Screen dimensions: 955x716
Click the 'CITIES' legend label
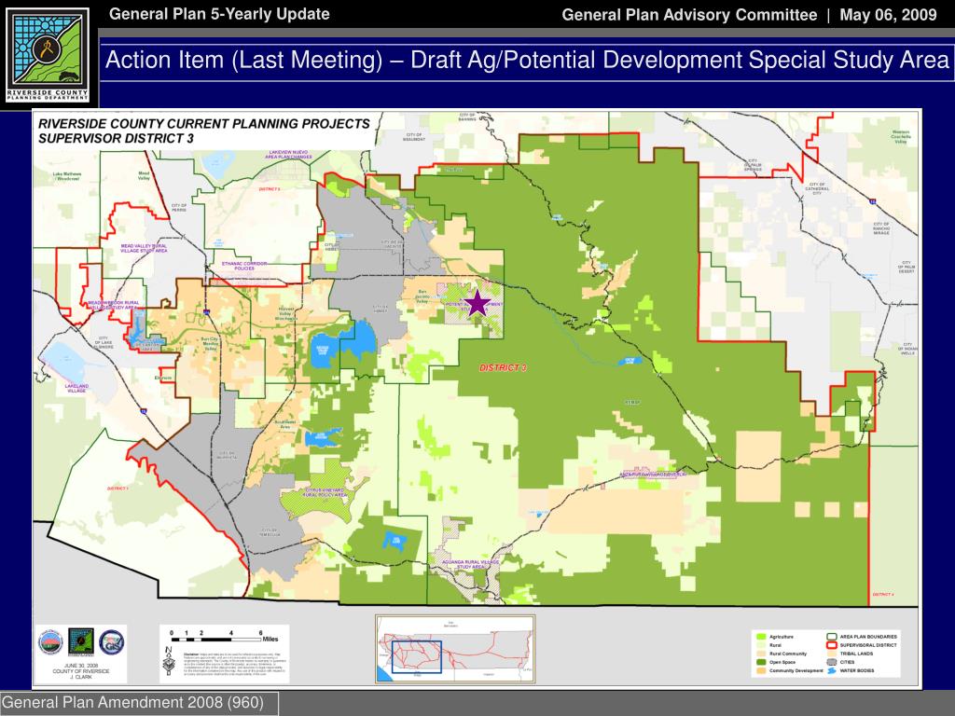click(847, 663)
